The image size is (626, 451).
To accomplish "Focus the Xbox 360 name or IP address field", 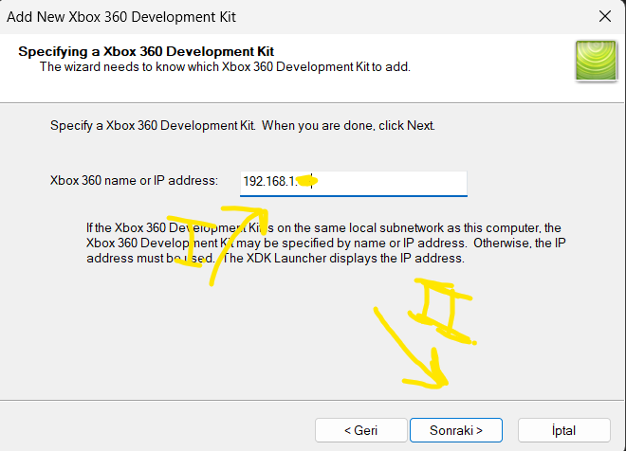I will 354,184.
